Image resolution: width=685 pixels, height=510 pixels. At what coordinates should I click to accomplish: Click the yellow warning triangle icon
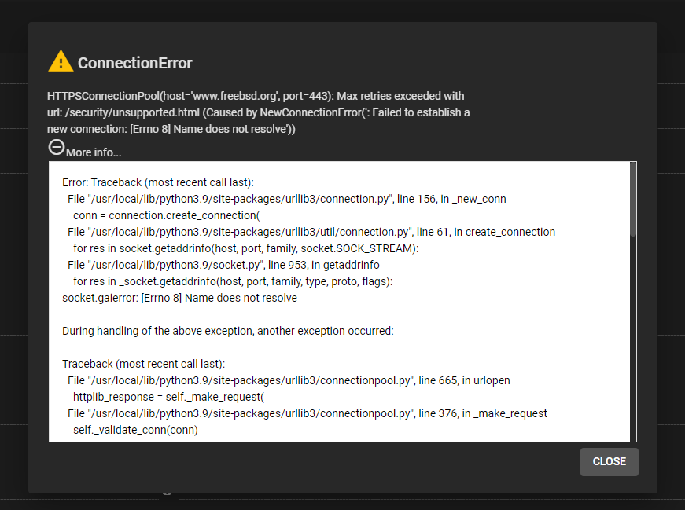coord(61,61)
